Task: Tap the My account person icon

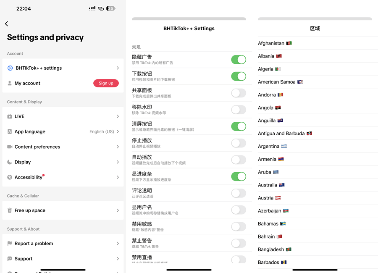Action: (x=9, y=83)
